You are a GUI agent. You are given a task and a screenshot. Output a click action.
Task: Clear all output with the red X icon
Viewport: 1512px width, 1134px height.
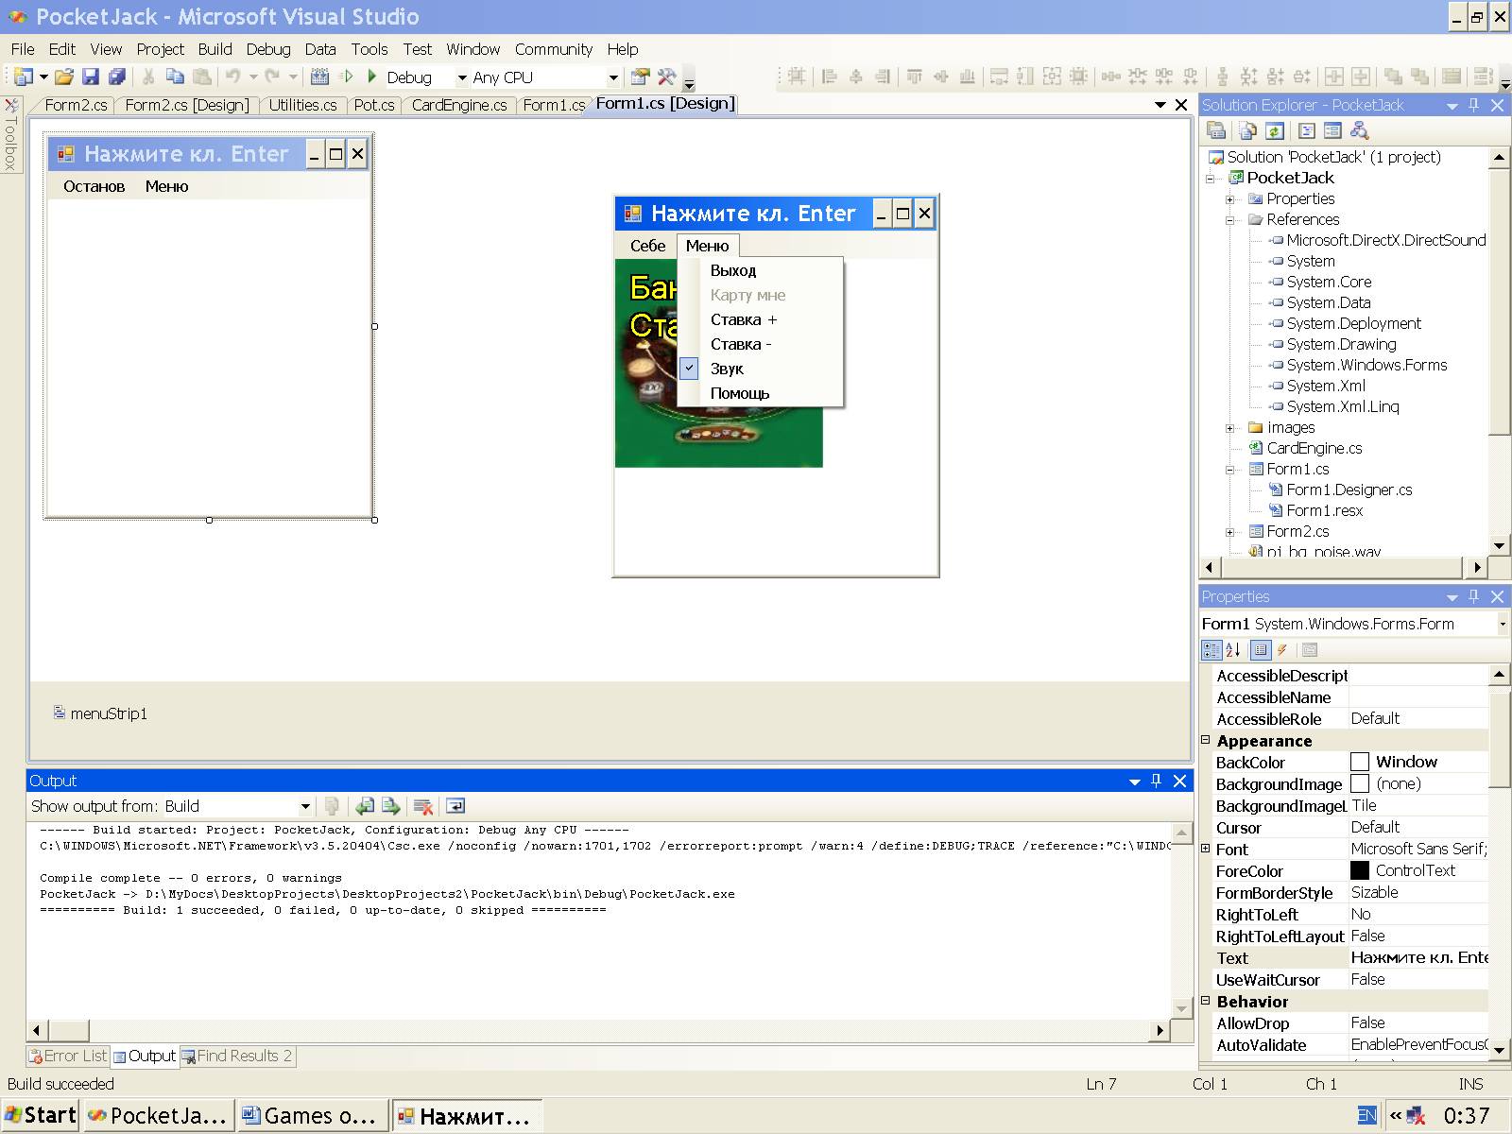coord(423,806)
